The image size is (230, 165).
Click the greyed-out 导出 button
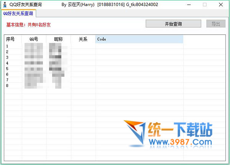(x=216, y=24)
